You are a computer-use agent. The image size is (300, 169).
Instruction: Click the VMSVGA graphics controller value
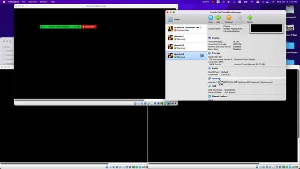point(237,44)
